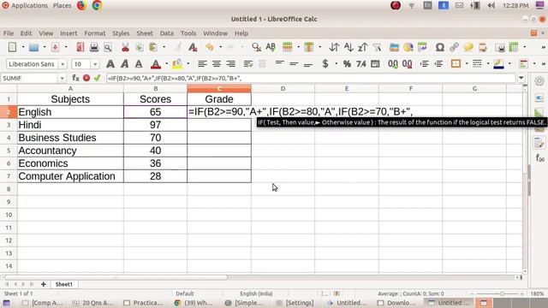
Task: Open the Name Box dropdown arrow
Action: (62, 78)
